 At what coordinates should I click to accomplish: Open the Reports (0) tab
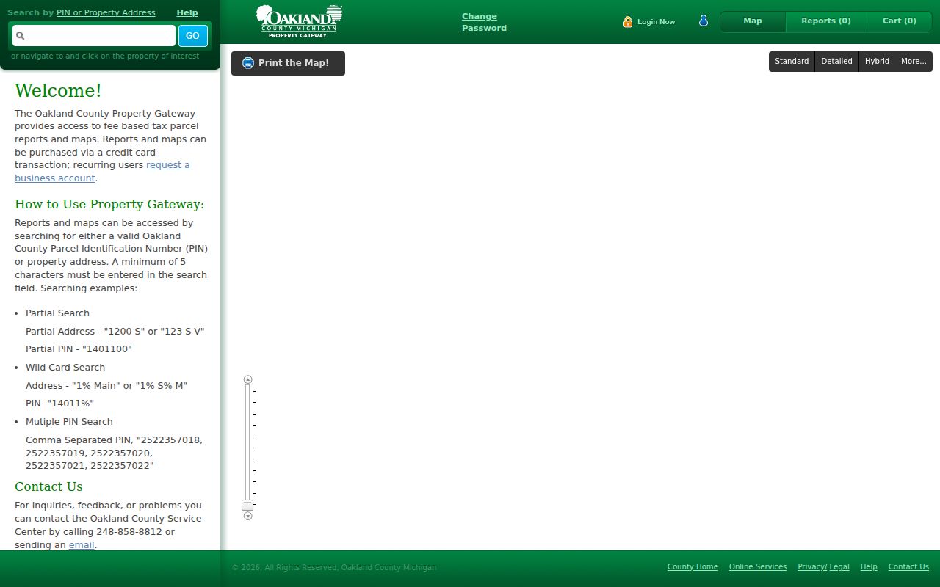[826, 21]
